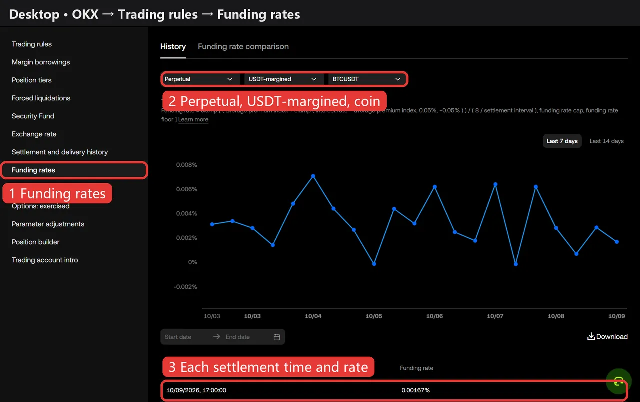Follow the Learn more link

193,119
